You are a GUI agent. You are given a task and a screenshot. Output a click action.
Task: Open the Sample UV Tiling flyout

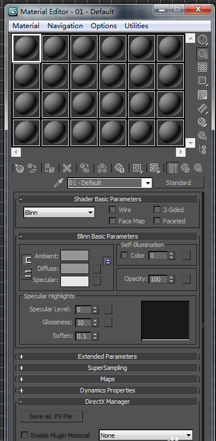pyautogui.click(x=202, y=81)
